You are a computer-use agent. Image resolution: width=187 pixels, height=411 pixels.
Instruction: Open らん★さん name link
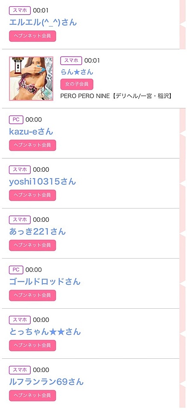point(76,72)
